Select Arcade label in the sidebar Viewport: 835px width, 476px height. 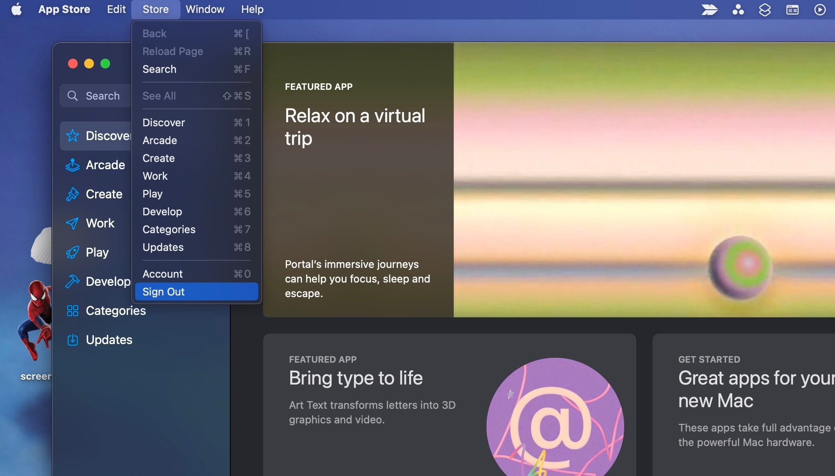pos(105,165)
